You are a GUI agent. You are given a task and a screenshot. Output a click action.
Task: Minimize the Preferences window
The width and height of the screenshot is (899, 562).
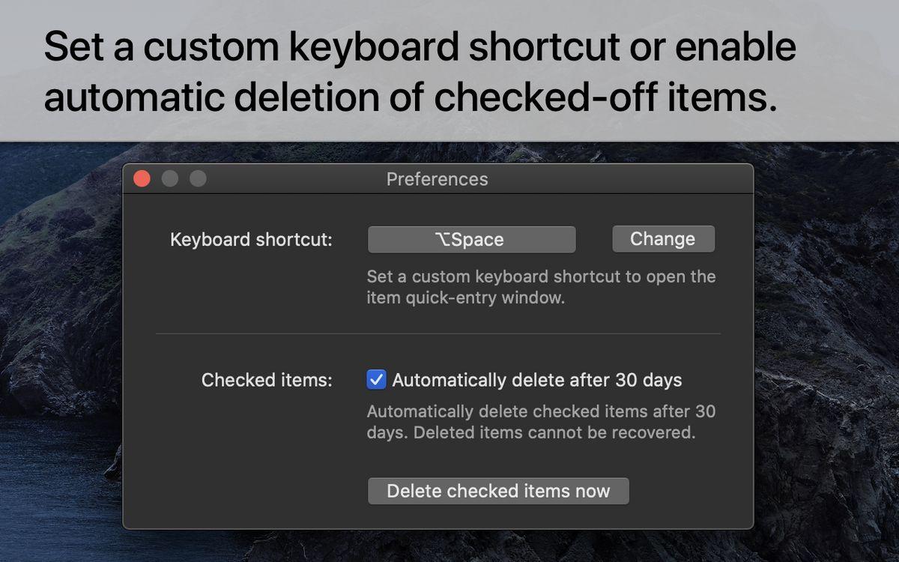tap(170, 179)
